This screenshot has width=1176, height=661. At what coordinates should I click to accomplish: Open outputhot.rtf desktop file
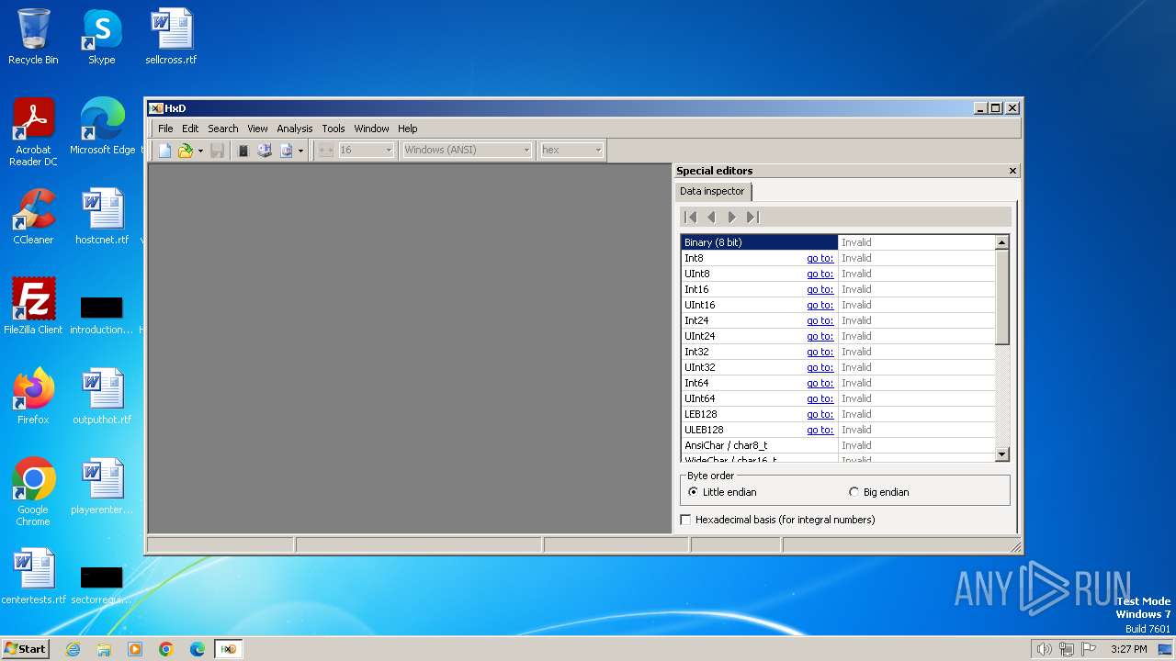click(x=102, y=397)
